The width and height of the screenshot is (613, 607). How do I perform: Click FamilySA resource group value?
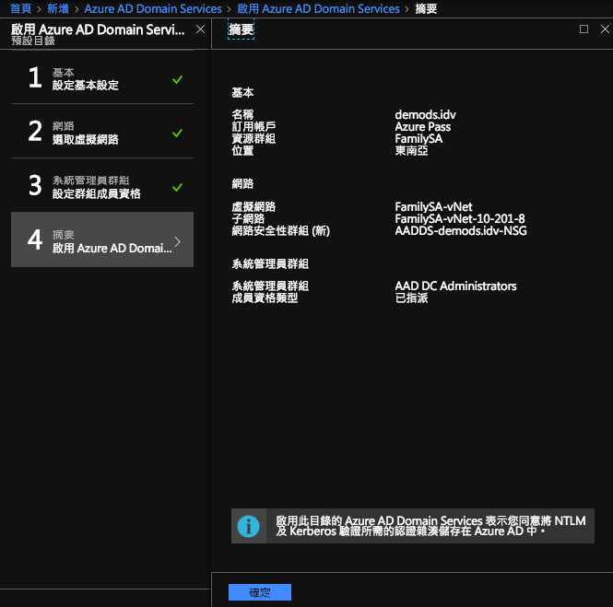[418, 139]
